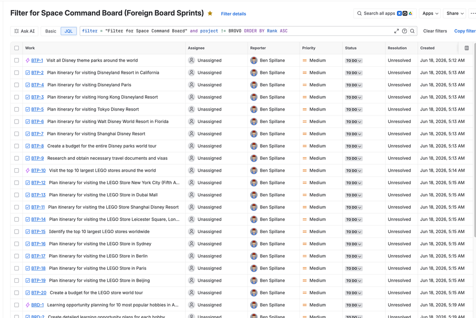The image size is (476, 318).
Task: Open the TO DO status dropdown for BTP-1
Action: (x=353, y=61)
